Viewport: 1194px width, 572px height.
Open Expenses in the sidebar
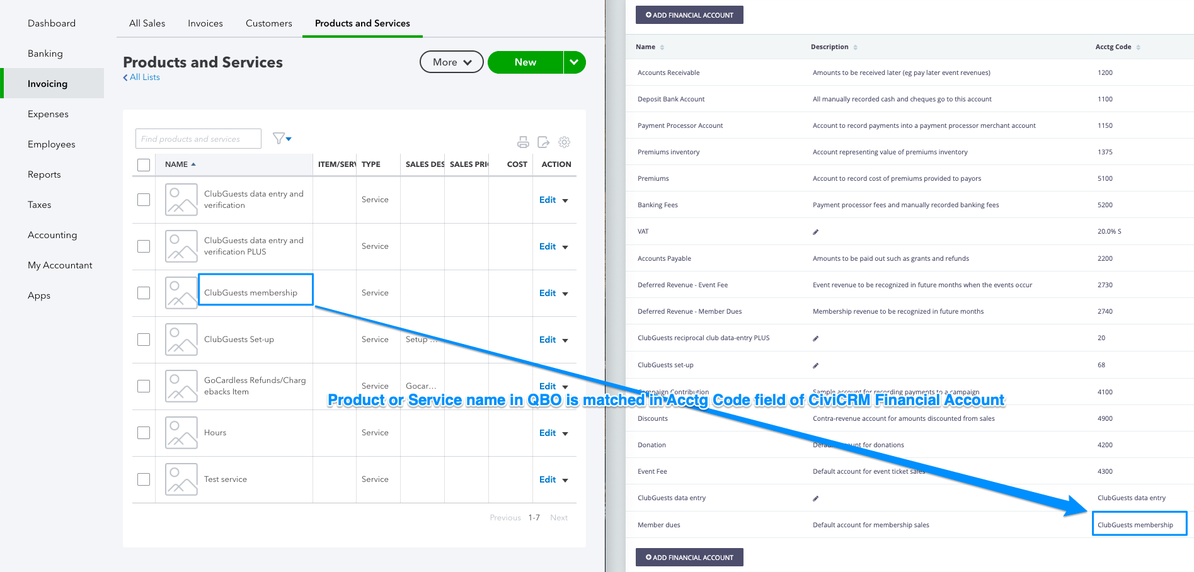(x=48, y=114)
